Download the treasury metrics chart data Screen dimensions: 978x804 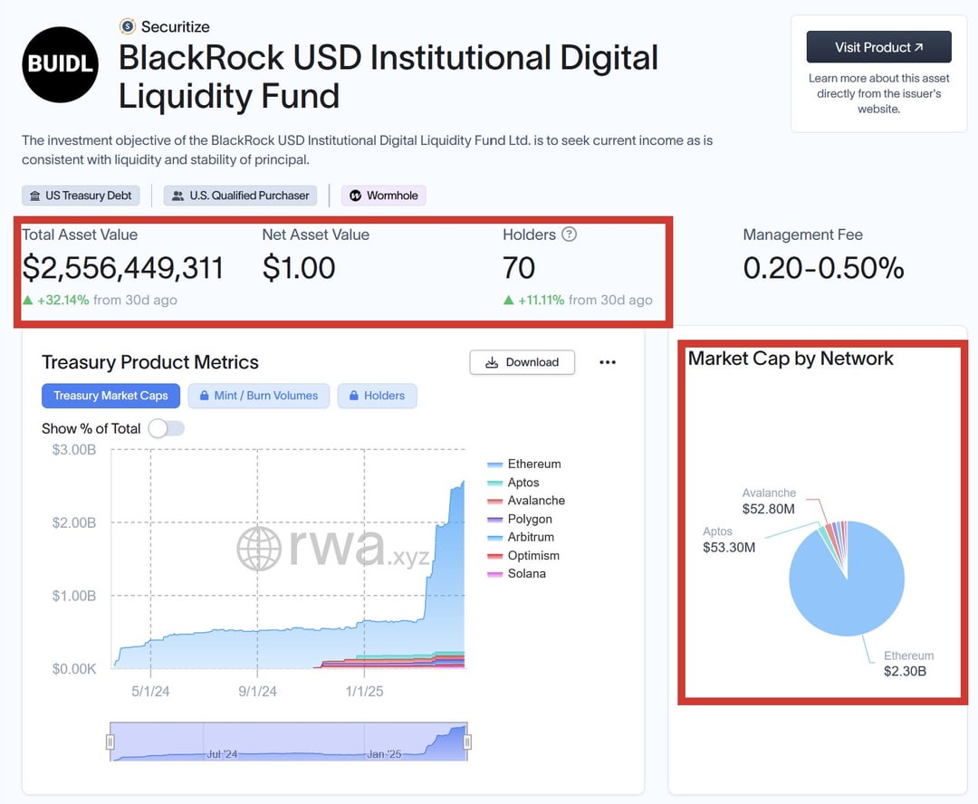pos(523,362)
